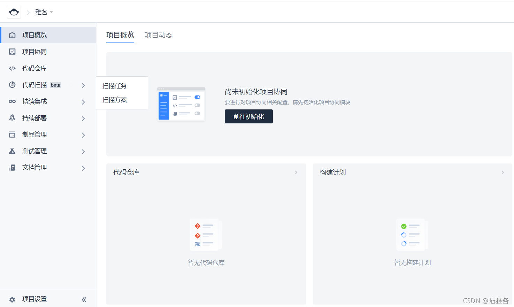Click the breadcrumb separator arrow after logo

(28, 13)
